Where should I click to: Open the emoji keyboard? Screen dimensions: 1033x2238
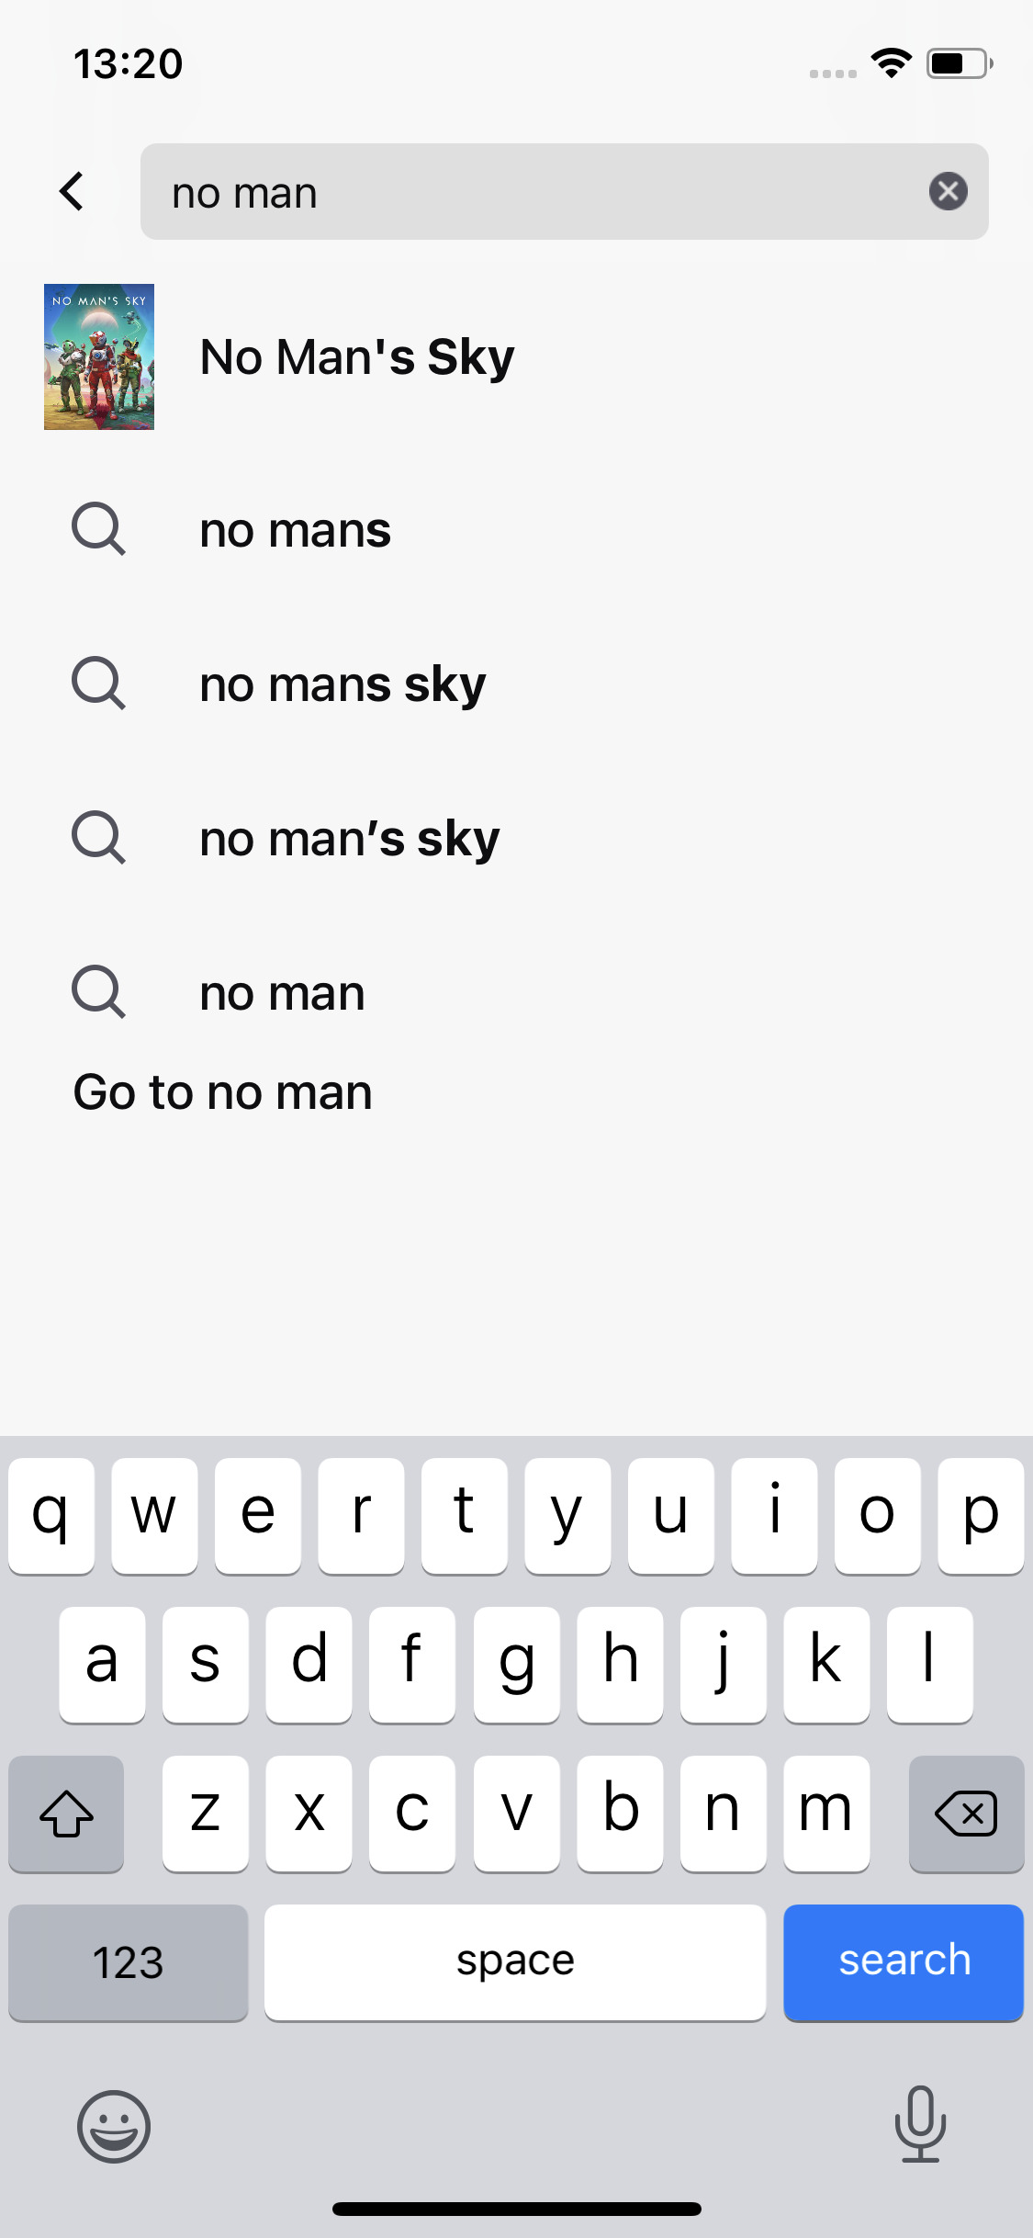point(113,2124)
